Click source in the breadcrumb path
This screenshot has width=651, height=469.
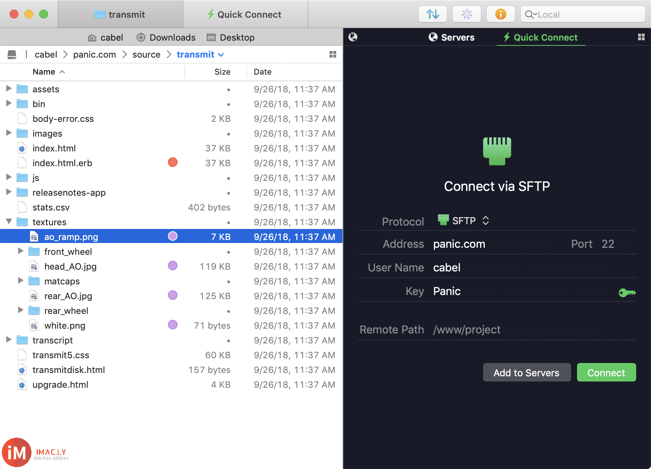146,55
